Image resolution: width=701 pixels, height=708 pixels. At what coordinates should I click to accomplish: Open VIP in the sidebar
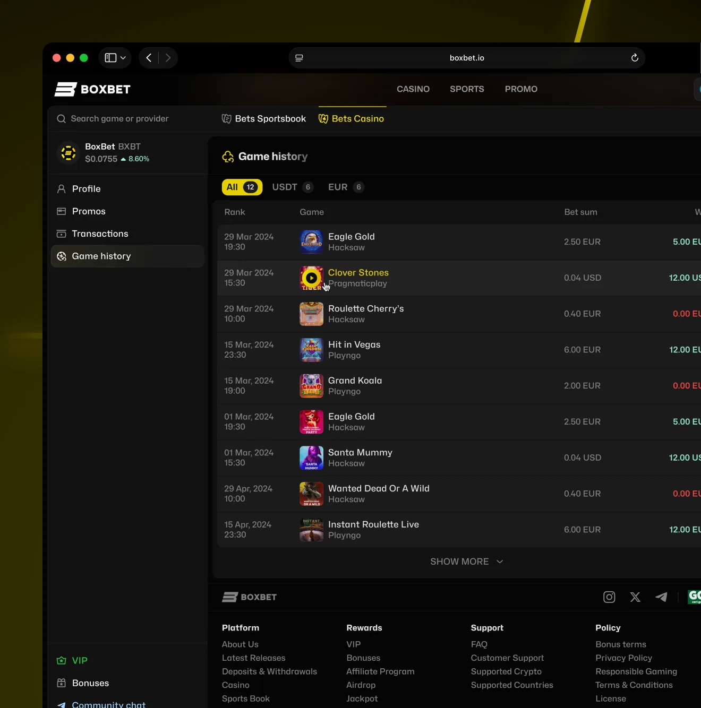point(127,661)
